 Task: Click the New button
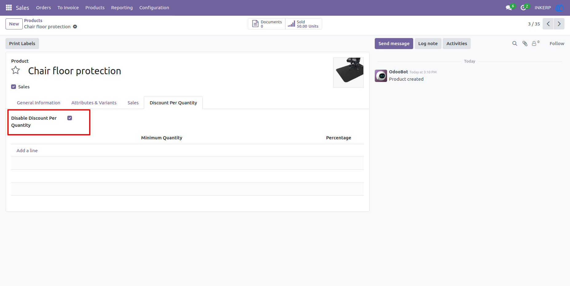pyautogui.click(x=14, y=24)
